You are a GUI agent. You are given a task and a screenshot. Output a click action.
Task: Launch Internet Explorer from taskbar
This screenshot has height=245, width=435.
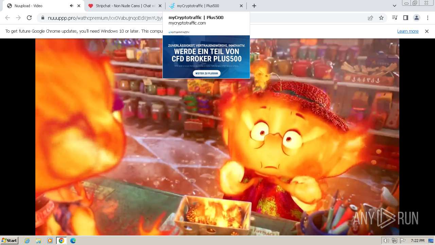(27, 241)
